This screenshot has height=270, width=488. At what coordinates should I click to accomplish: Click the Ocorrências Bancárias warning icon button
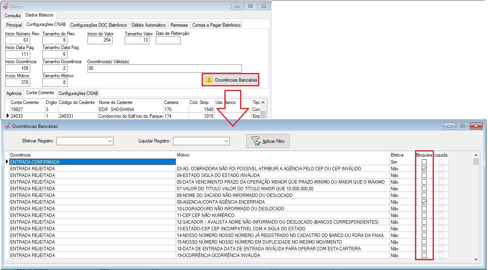[x=209, y=80]
